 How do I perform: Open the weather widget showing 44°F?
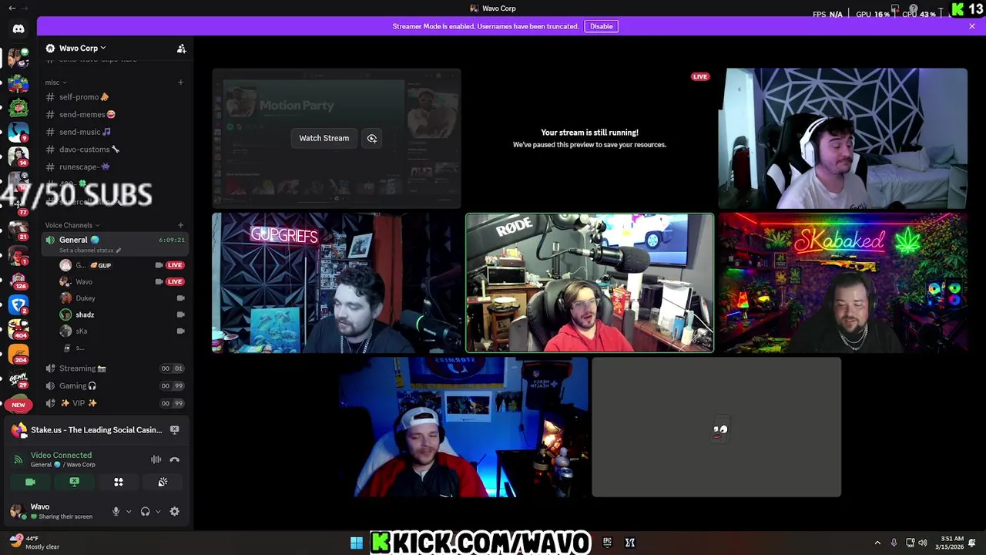pos(35,543)
